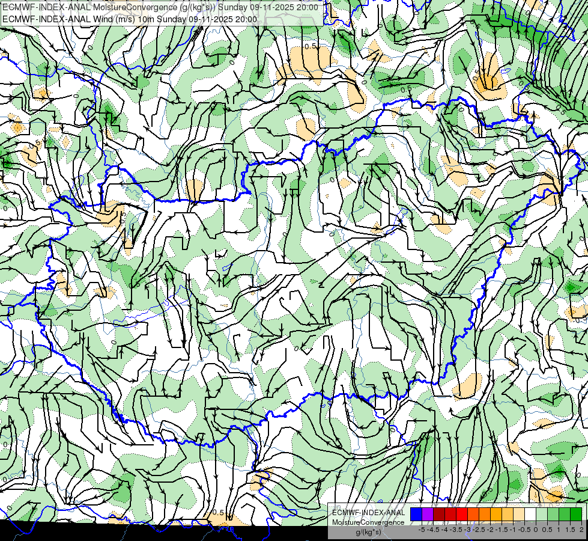Click the dark green swatch for 1.5 to 2
Image resolution: width=588 pixels, height=541 pixels.
click(x=576, y=515)
